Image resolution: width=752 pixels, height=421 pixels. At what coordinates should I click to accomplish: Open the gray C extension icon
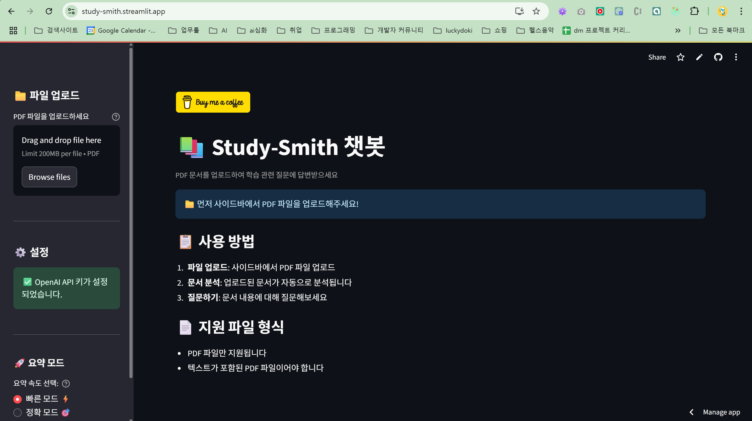(637, 11)
